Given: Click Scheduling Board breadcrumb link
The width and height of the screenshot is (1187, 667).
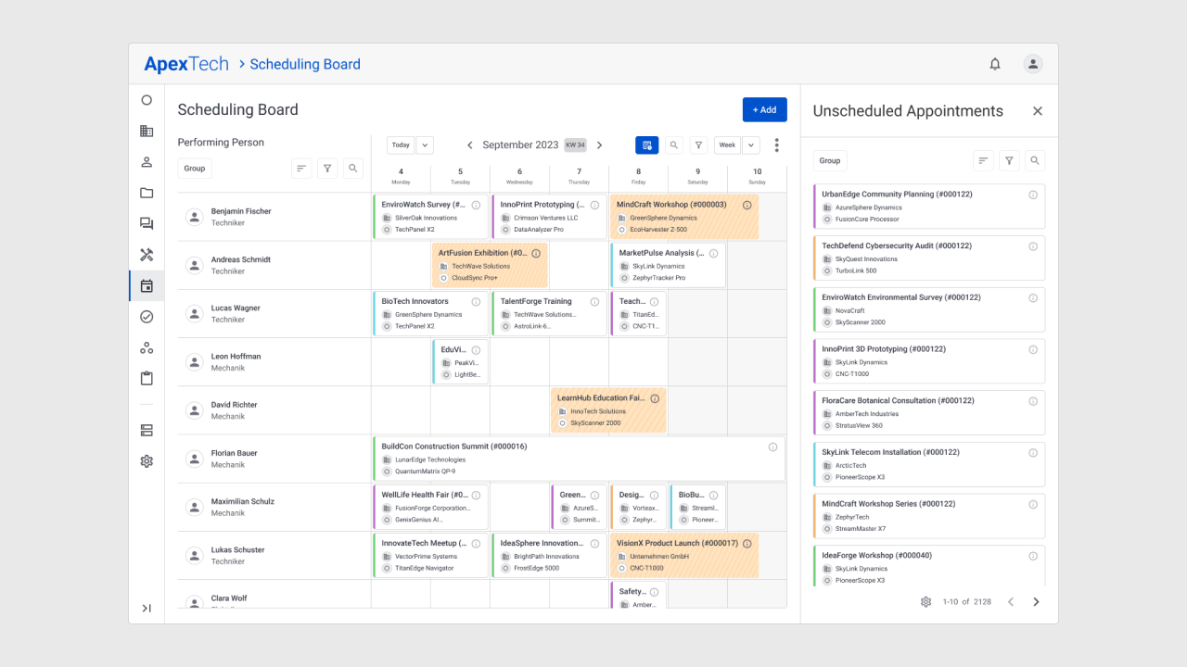Looking at the screenshot, I should (x=305, y=64).
